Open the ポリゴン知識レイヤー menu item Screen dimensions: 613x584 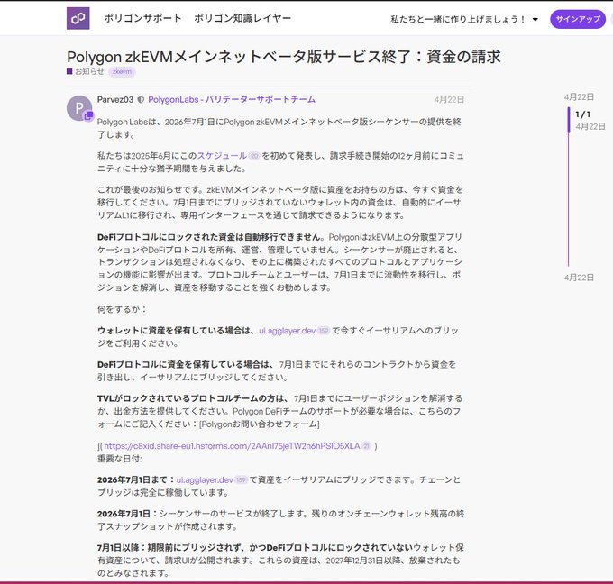(242, 18)
